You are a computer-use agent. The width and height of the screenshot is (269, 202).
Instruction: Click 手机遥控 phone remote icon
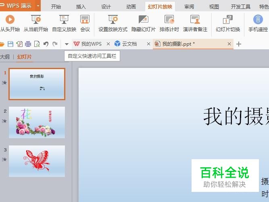(x=258, y=23)
